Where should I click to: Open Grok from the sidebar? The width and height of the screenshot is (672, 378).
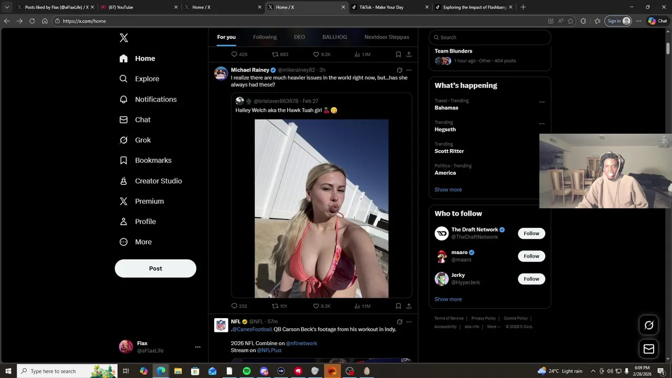click(135, 140)
